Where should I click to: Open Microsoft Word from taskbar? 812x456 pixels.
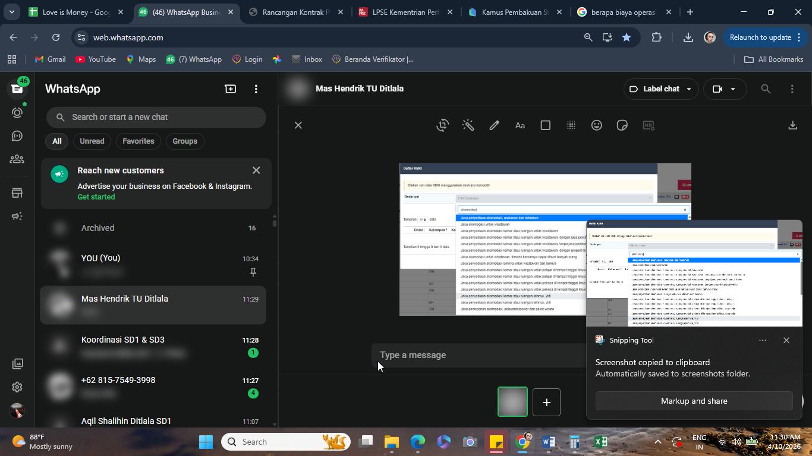click(x=549, y=442)
